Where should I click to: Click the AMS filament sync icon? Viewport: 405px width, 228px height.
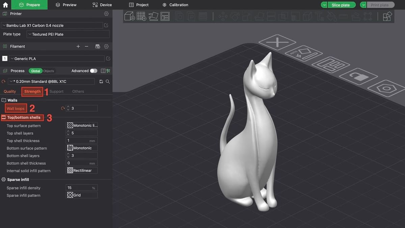point(98,46)
